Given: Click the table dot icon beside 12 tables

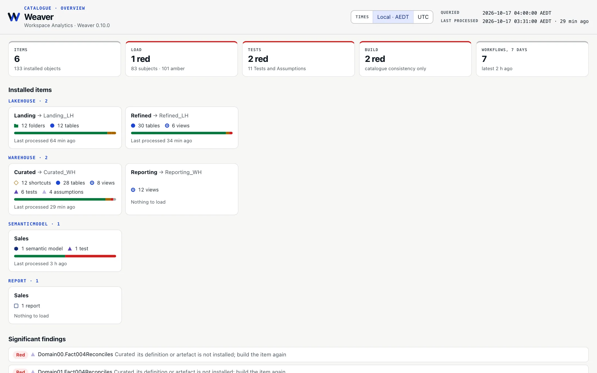Looking at the screenshot, I should coord(52,126).
